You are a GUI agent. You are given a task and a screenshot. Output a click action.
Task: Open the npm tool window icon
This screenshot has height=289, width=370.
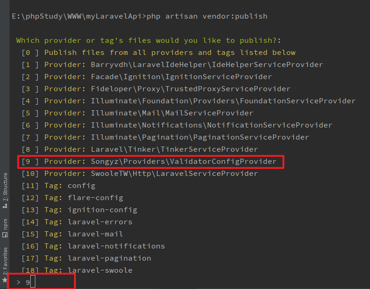click(x=5, y=228)
